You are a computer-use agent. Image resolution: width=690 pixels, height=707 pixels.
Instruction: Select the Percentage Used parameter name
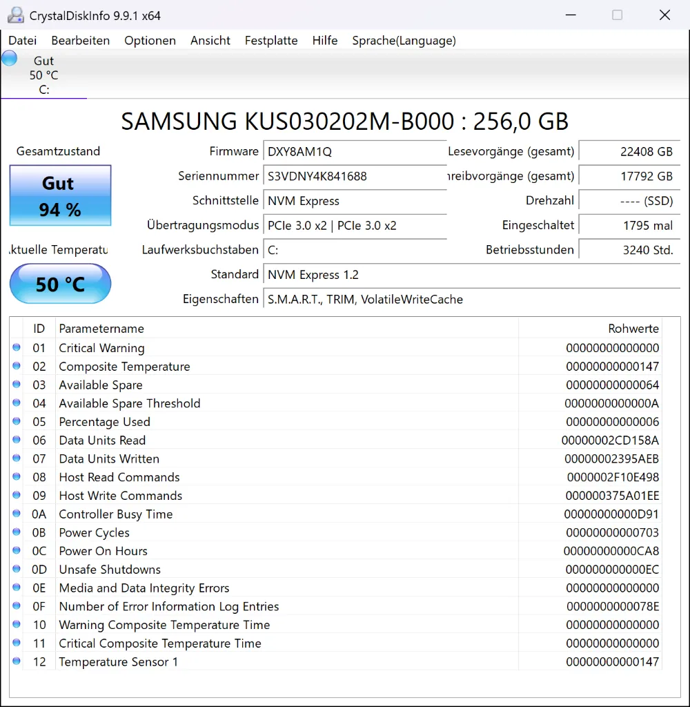(105, 422)
